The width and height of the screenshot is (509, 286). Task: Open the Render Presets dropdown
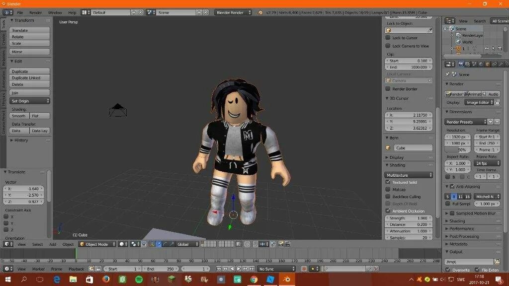click(465, 122)
